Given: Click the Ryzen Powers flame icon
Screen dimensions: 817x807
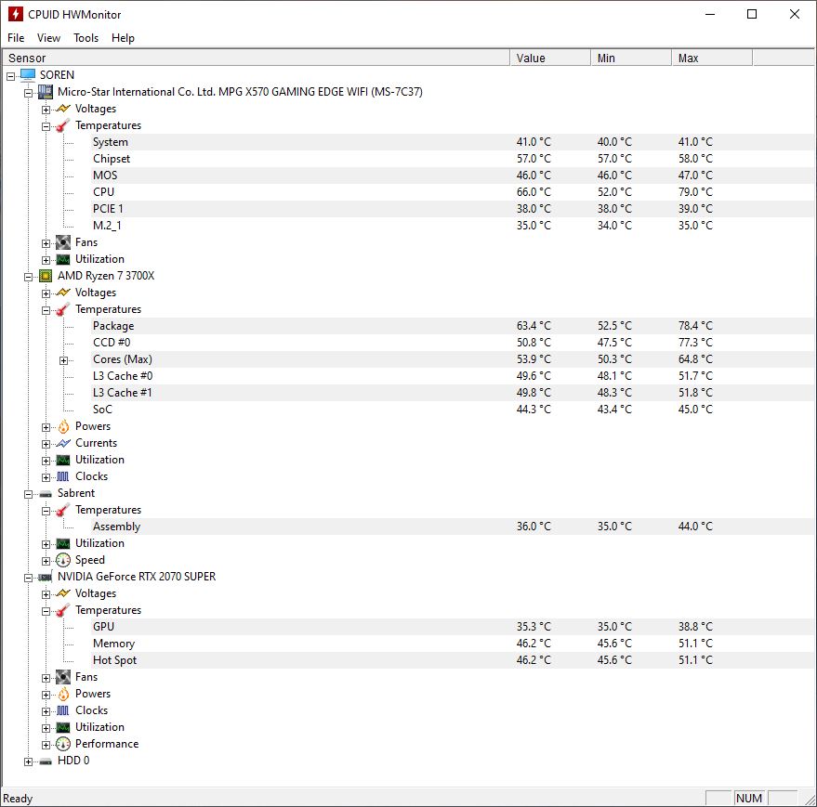Looking at the screenshot, I should (x=63, y=426).
